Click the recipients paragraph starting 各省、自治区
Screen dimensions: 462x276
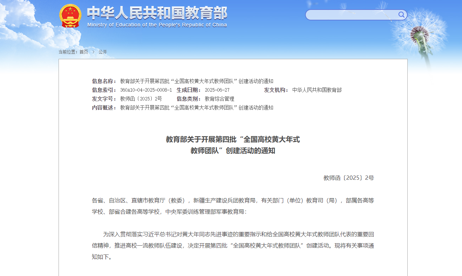coord(233,206)
